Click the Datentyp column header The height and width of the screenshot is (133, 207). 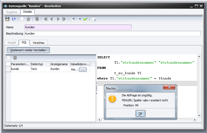click(x=41, y=64)
